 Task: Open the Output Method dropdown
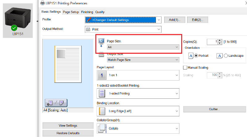click(x=123, y=29)
